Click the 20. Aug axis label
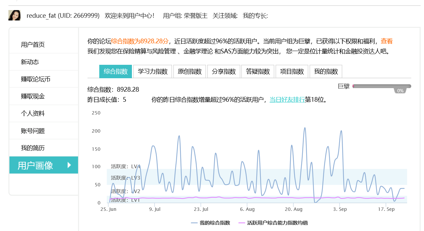This screenshot has width=424, height=231. [x=293, y=209]
